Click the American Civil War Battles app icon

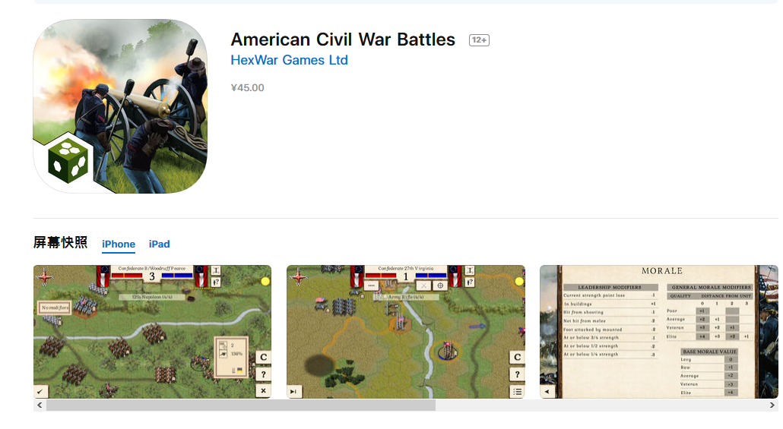click(120, 106)
